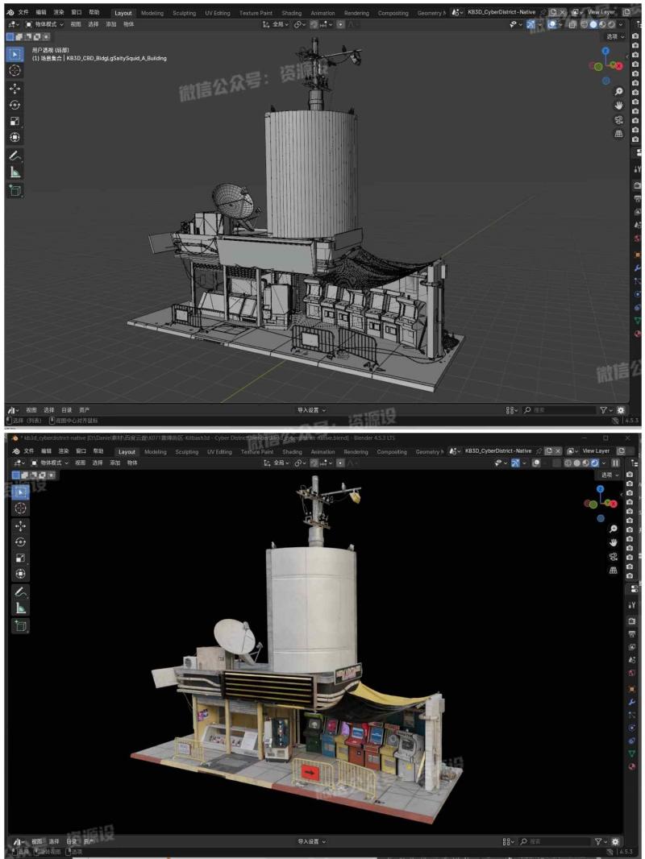Viewport: 645px width, 859px height.
Task: Switch viewport shading to Rendered mode
Action: click(x=611, y=24)
